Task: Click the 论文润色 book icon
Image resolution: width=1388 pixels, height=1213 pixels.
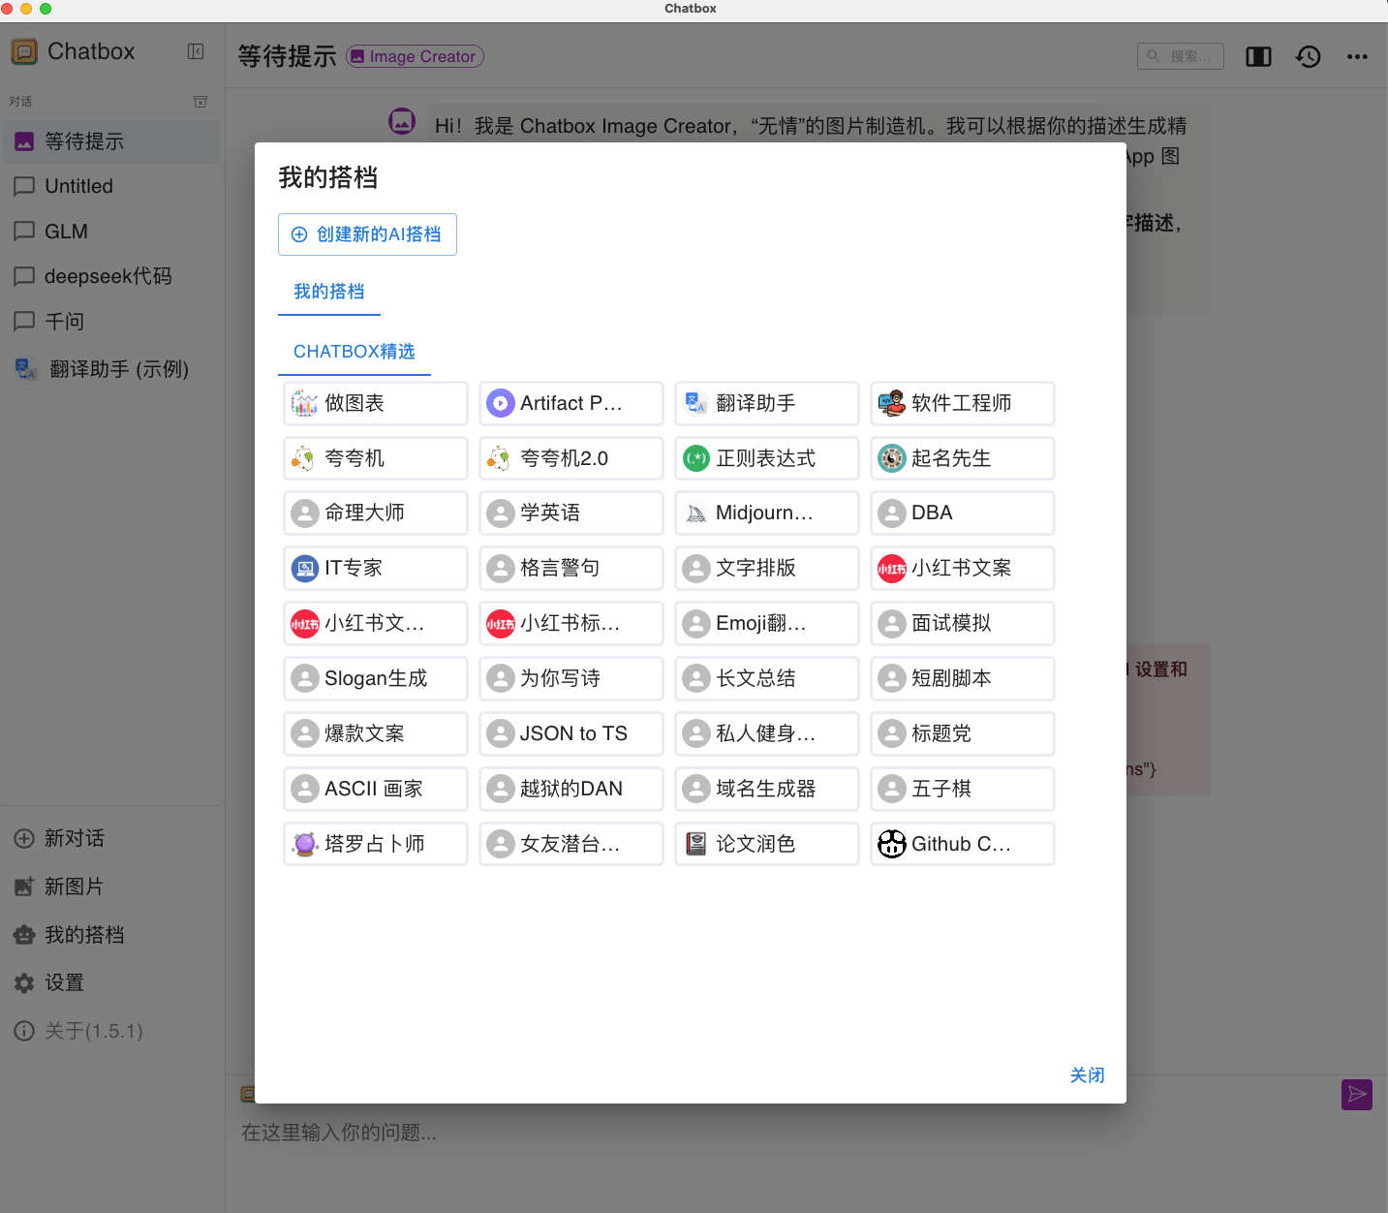Action: (696, 844)
